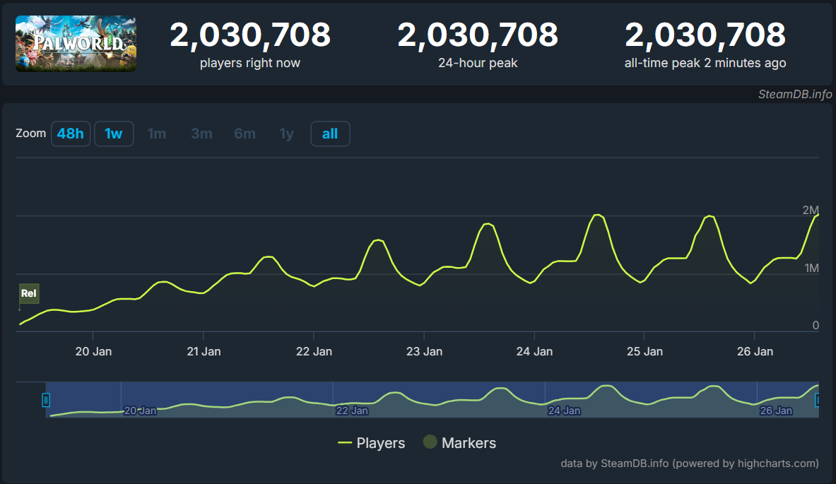This screenshot has height=484, width=836.
Task: Select the 1m zoom range
Action: coord(157,134)
